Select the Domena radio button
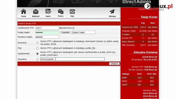This screenshot has width=176, height=99. click(x=37, y=43)
